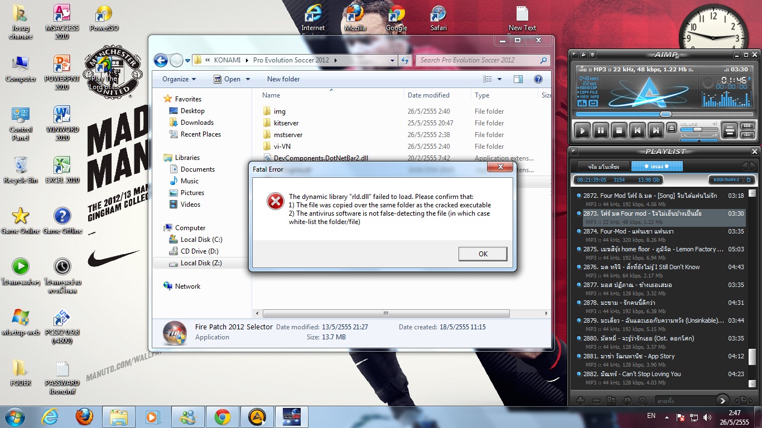Open the Organize dropdown in Explorer
This screenshot has height=428, width=762.
click(x=179, y=79)
